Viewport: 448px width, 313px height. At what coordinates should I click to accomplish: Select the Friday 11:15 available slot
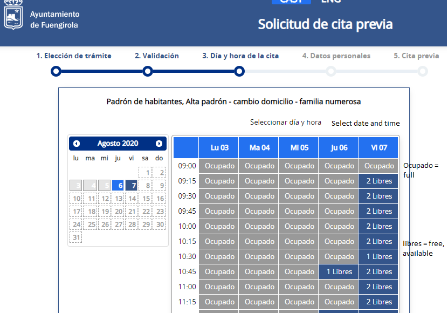[x=379, y=302]
